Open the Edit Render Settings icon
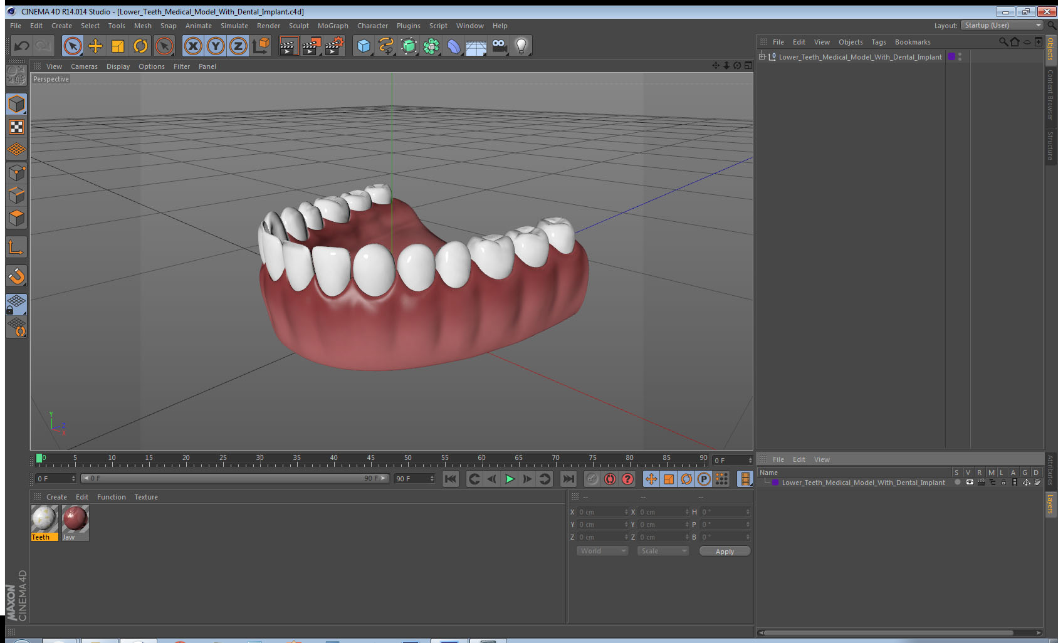Screen dimensions: 1058x643 [334, 46]
